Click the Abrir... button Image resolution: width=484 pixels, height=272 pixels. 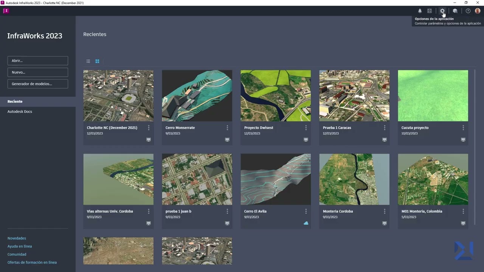tap(38, 60)
